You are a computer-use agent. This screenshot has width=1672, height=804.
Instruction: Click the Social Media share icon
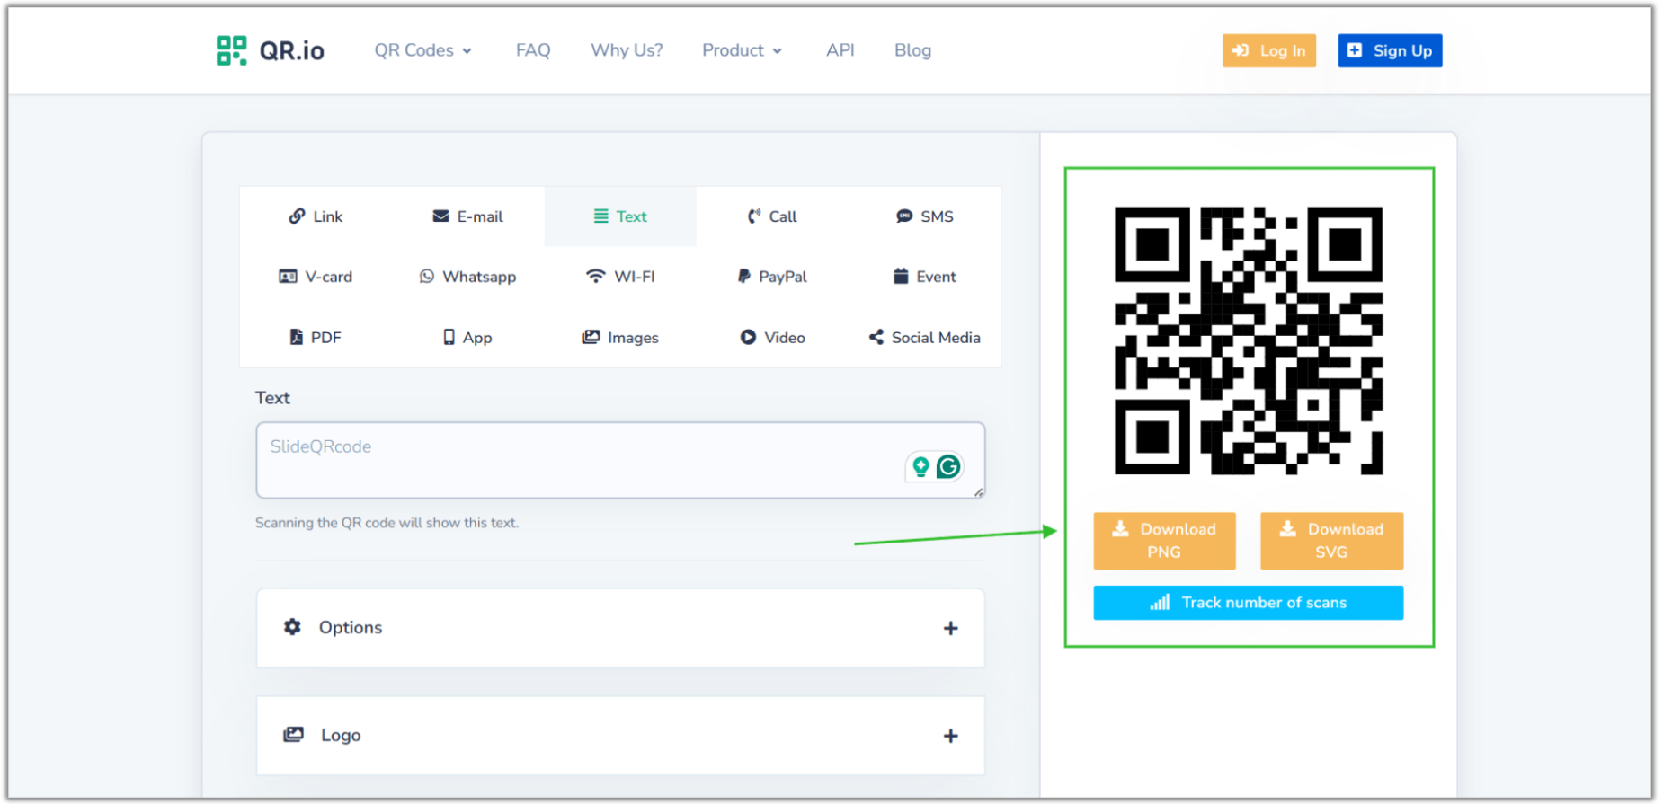[x=876, y=337]
